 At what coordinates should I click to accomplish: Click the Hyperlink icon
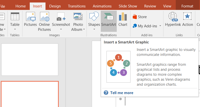173,17
